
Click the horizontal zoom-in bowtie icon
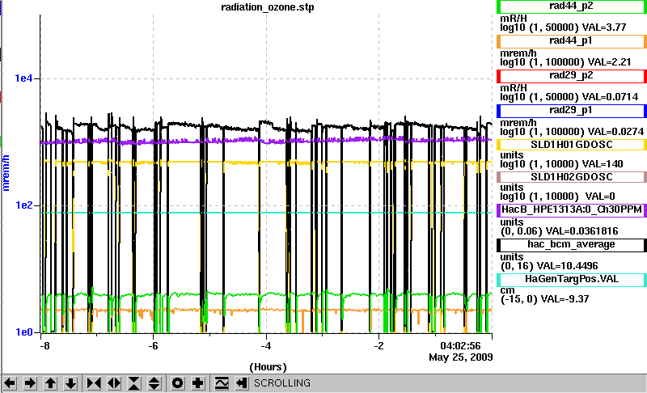point(94,383)
